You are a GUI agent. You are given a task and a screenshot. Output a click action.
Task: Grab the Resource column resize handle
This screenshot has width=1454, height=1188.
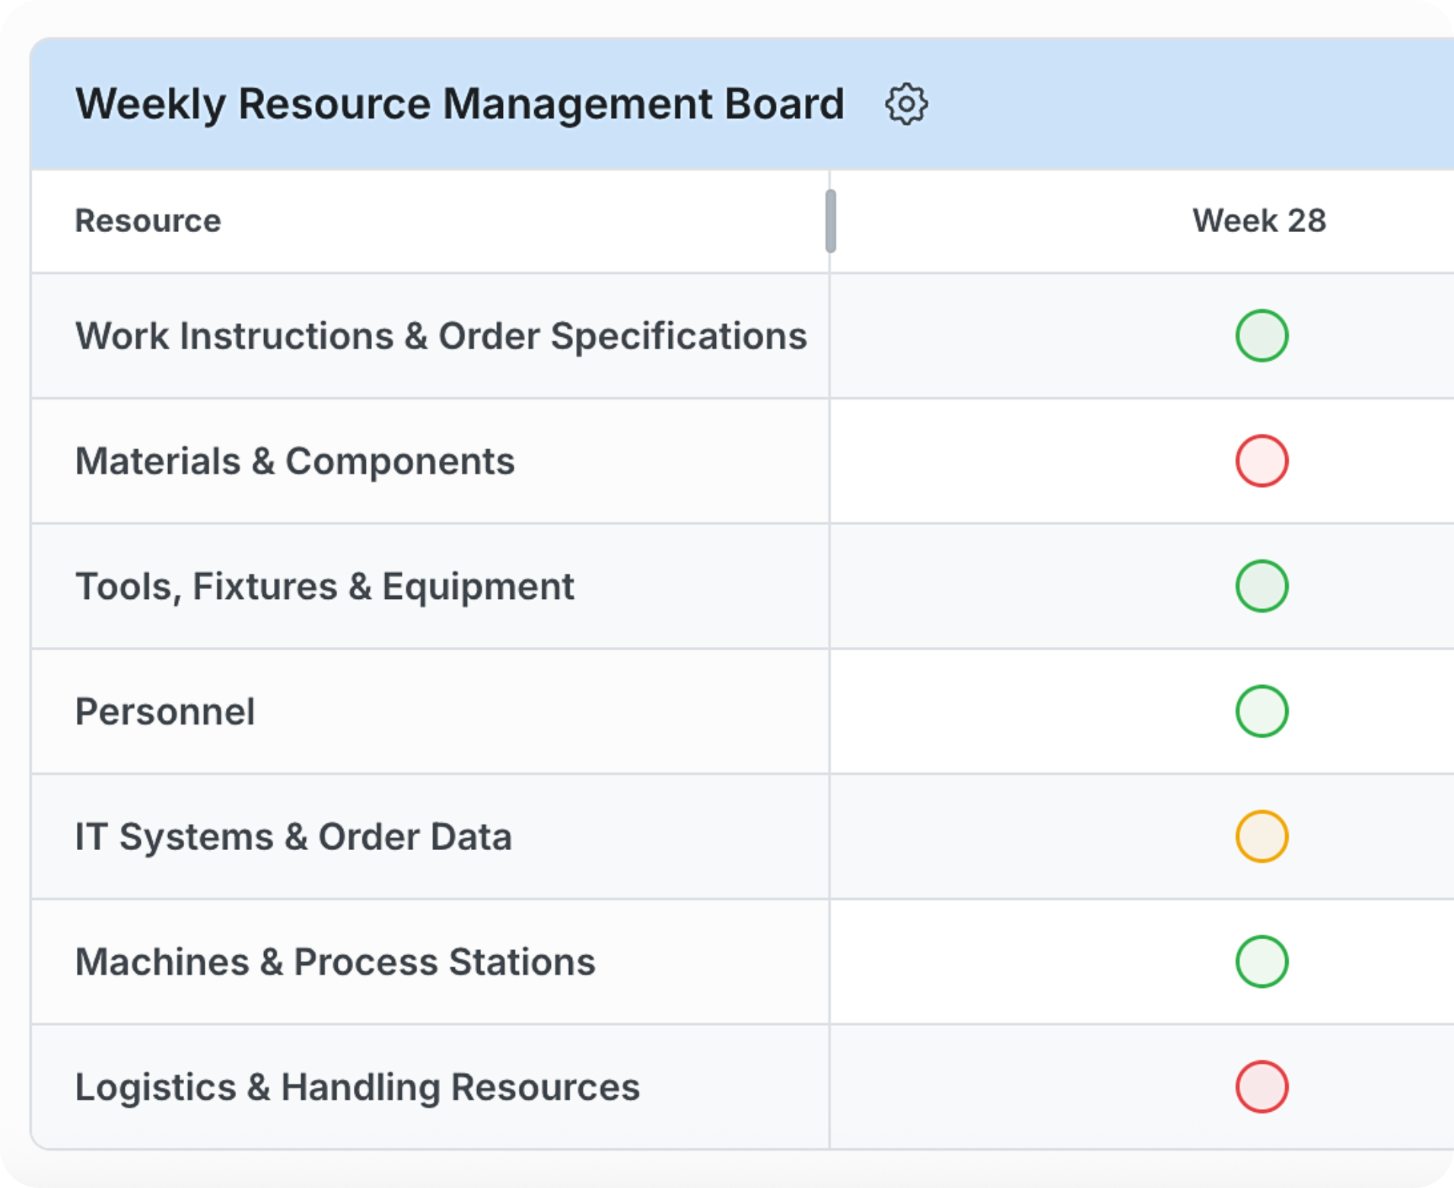830,221
